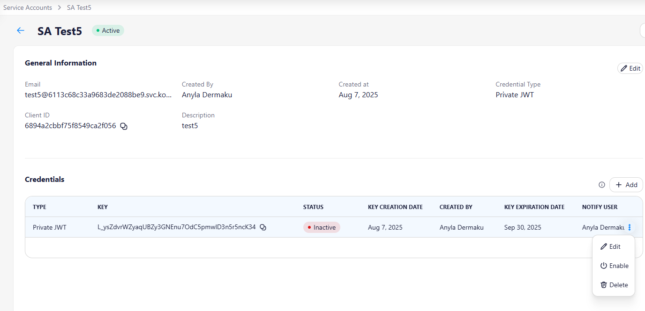
Task: Click the truncated service account email address
Action: pos(98,95)
